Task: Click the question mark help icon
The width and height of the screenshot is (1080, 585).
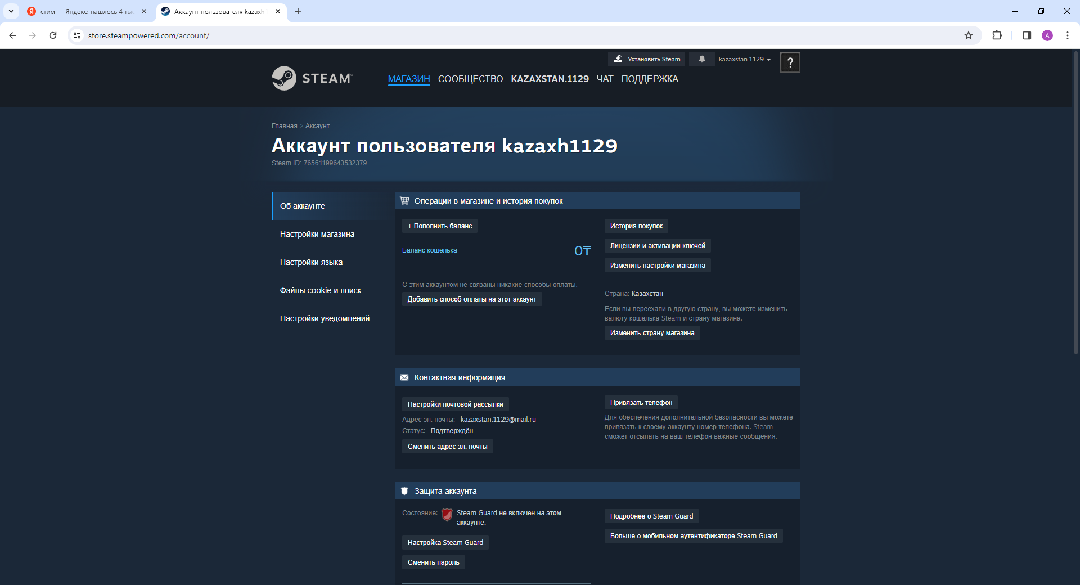Action: coord(790,62)
